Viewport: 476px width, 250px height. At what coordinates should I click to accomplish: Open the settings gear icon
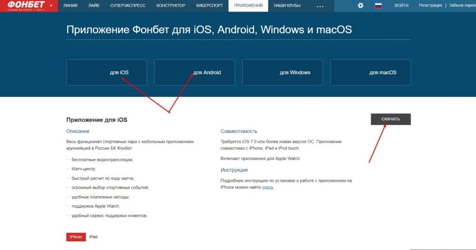(360, 6)
